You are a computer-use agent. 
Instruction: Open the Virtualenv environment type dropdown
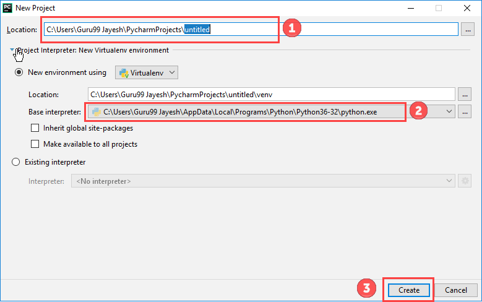point(147,73)
